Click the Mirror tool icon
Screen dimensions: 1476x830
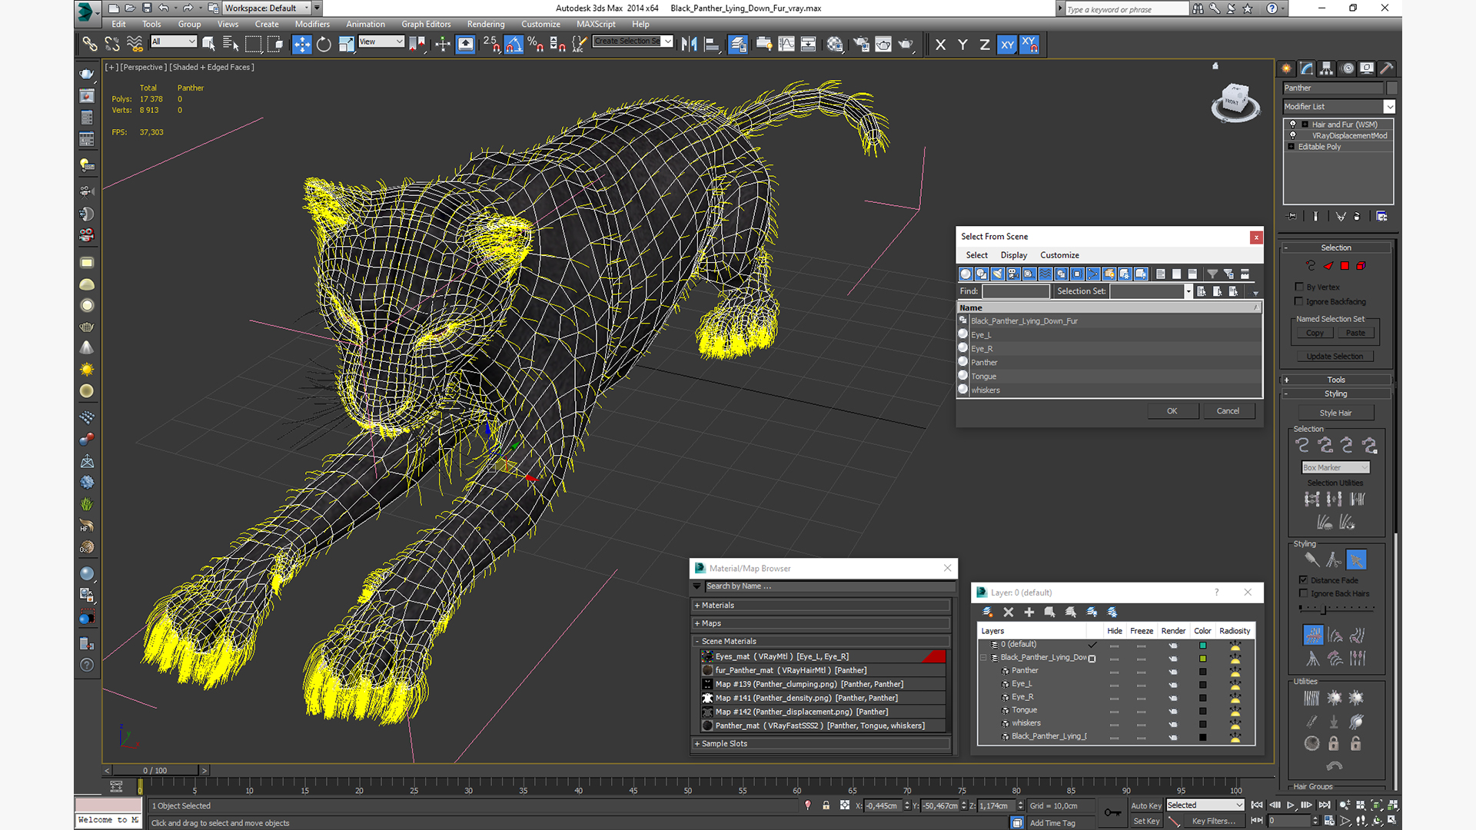point(689,45)
